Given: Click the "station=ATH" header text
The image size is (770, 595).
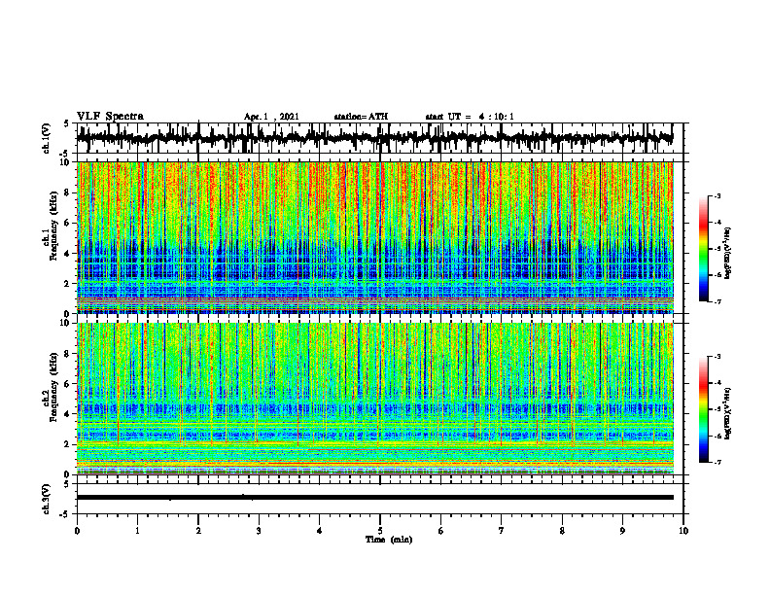Looking at the screenshot, I should point(361,117).
